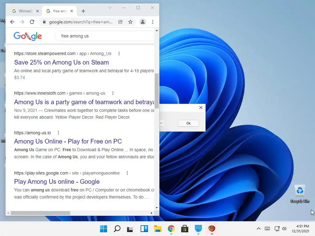Click the https://among-us.io URL text

point(32,133)
